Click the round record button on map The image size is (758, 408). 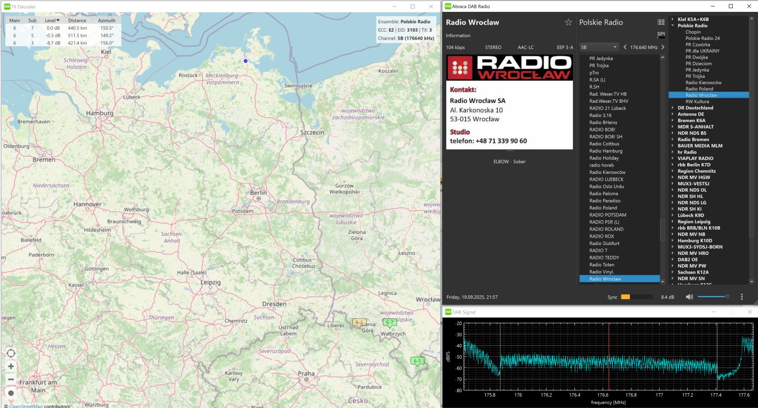[11, 393]
